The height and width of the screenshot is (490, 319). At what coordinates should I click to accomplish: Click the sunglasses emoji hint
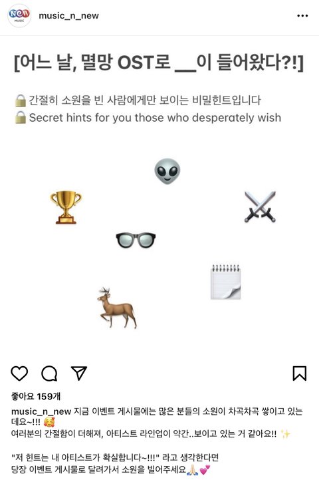(x=136, y=240)
